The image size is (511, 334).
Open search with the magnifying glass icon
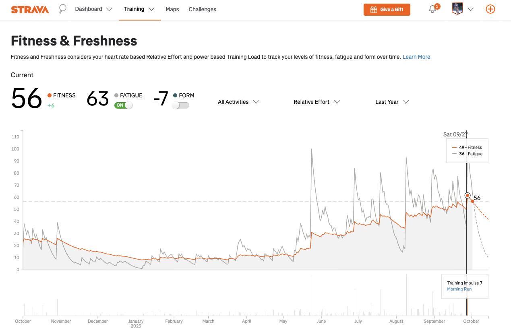[x=62, y=9]
